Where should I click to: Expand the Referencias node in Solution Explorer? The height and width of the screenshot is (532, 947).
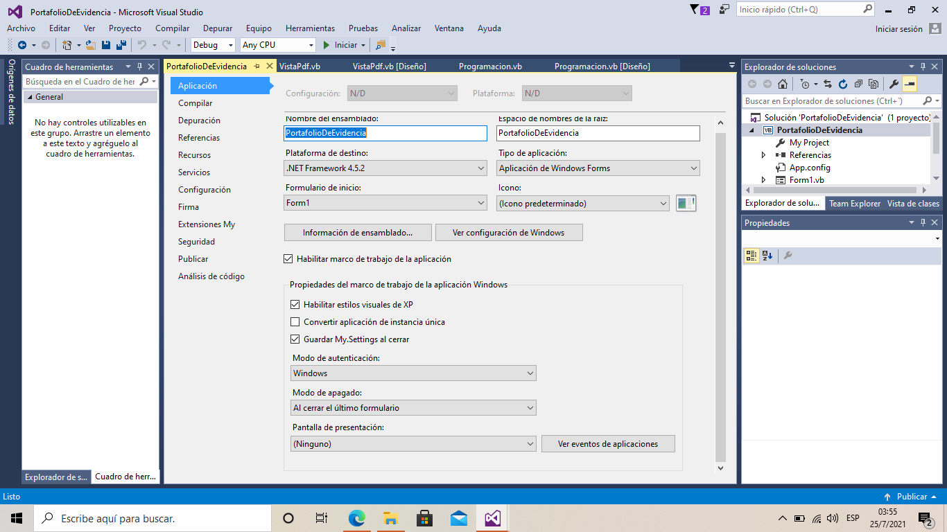coord(764,155)
